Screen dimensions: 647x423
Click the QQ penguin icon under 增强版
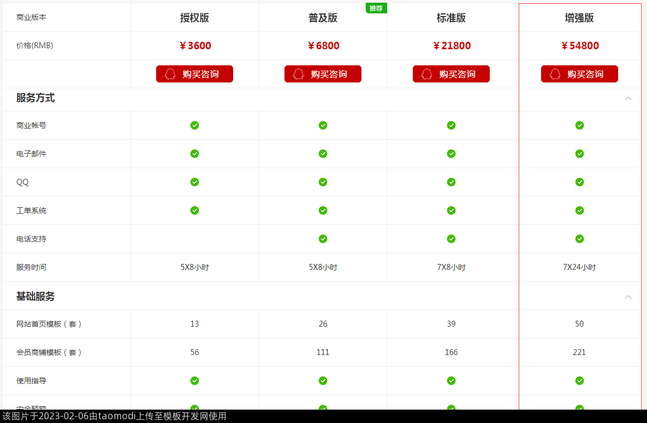pos(555,74)
